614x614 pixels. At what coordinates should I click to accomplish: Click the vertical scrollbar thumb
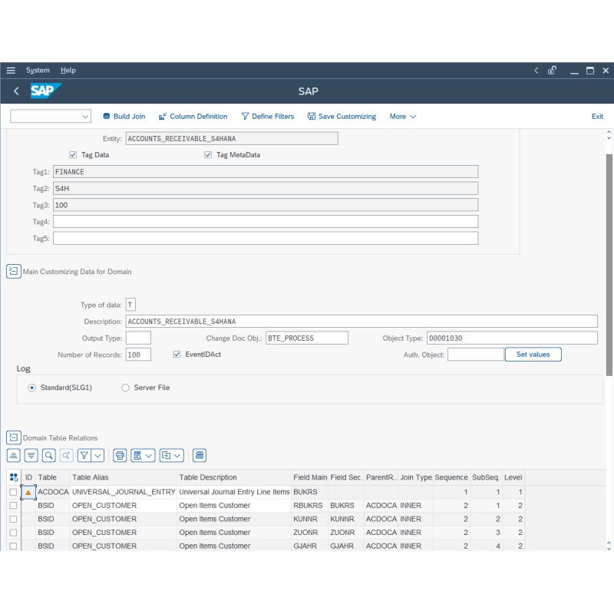pyautogui.click(x=609, y=265)
